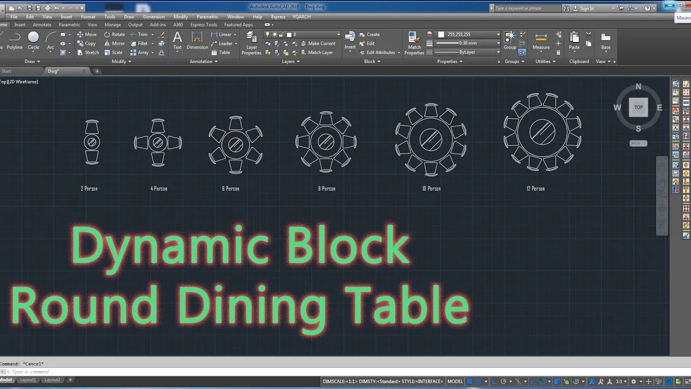
Task: Switch to the Express Tools ribbon tab
Action: click(x=204, y=25)
